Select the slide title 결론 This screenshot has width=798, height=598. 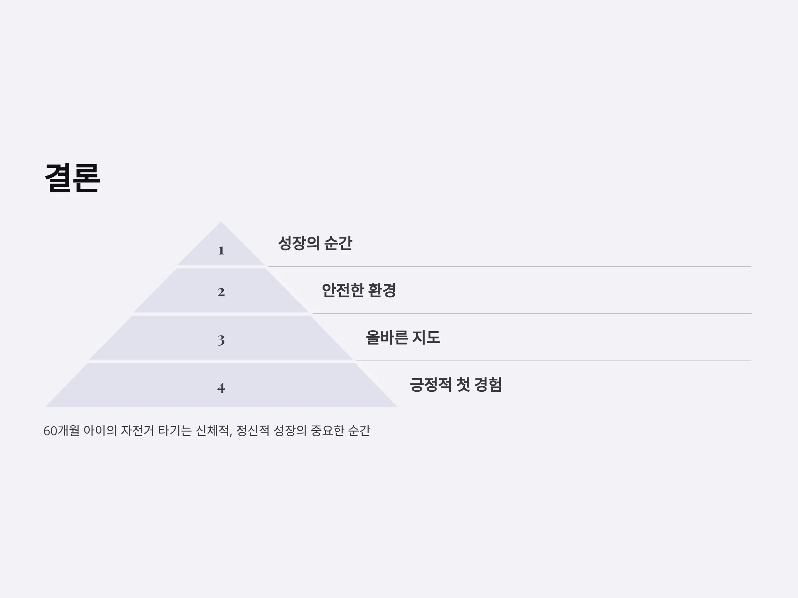coord(72,178)
